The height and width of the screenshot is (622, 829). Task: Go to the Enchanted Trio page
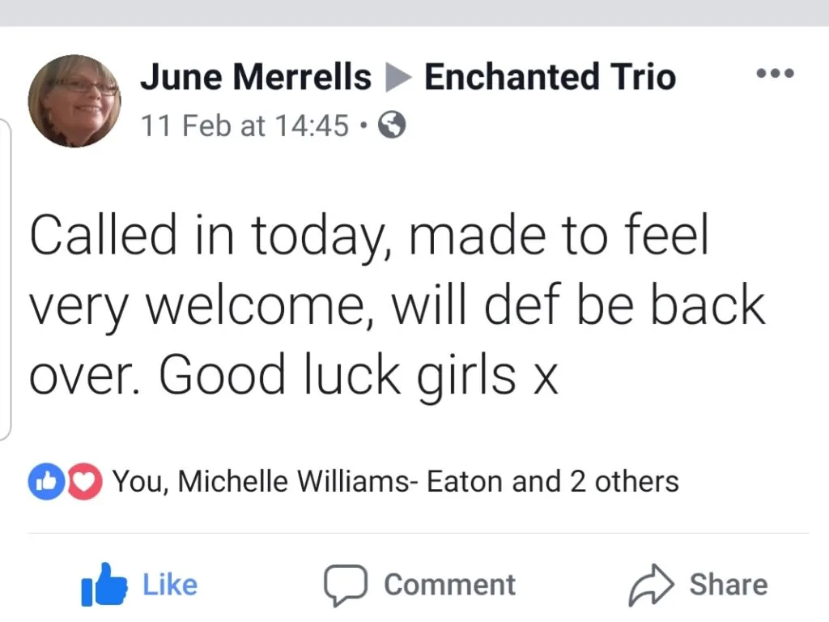coord(550,77)
